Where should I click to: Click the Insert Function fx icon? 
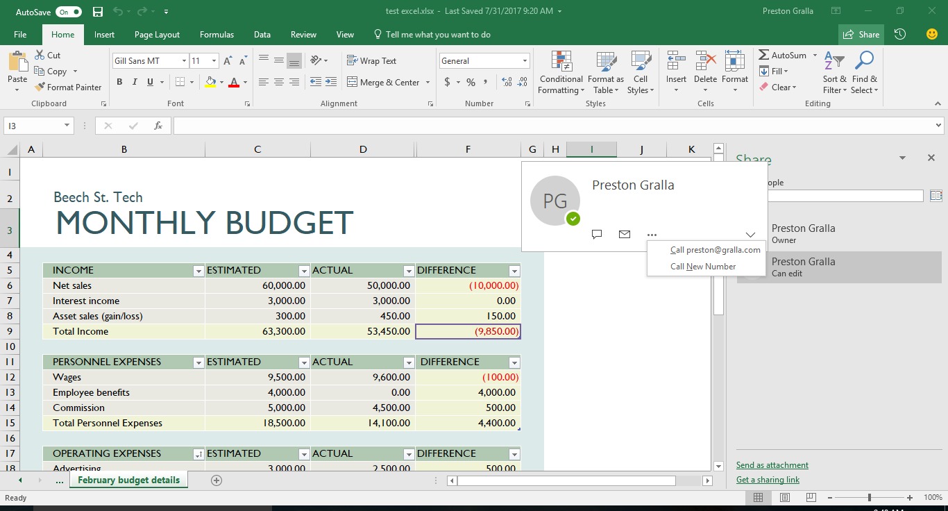[158, 126]
